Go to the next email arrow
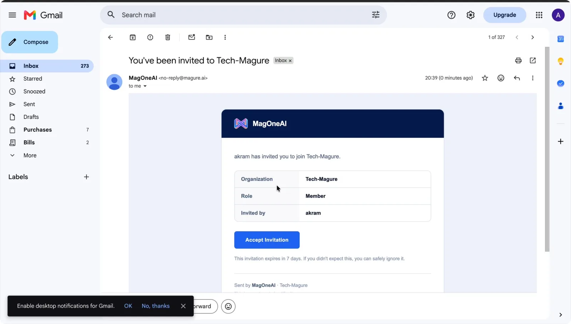 point(532,37)
